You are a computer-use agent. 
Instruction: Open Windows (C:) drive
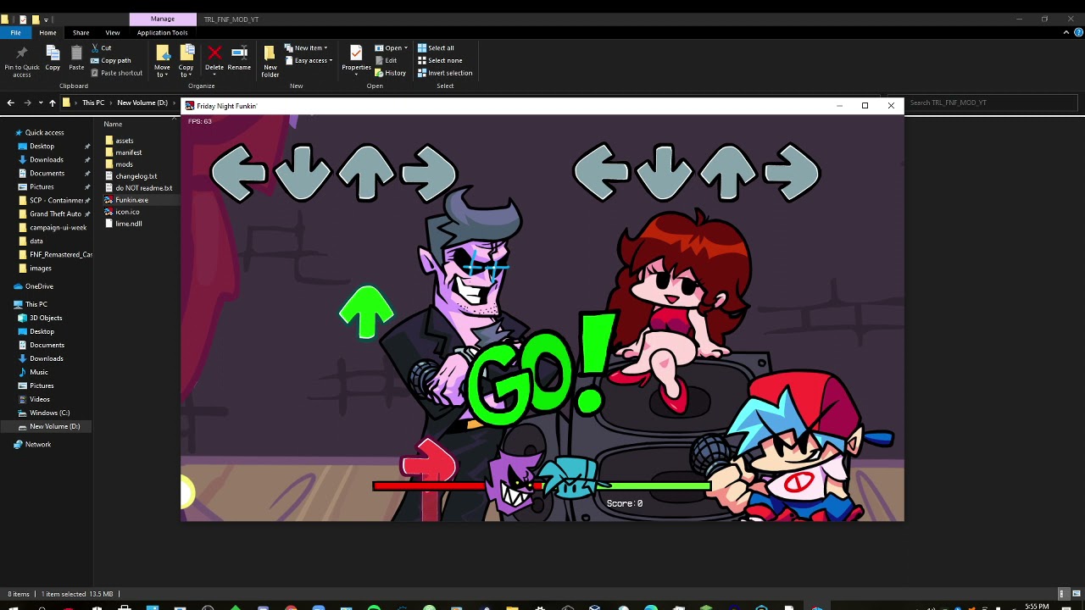49,413
